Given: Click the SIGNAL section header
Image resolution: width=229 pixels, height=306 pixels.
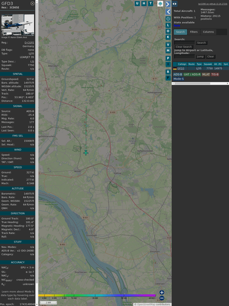Looking at the screenshot, I should [x=18, y=106].
